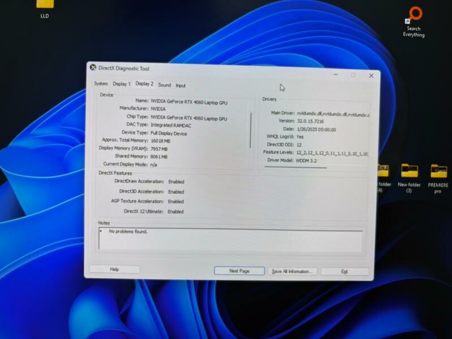Click the Chip Type GPU value
This screenshot has width=452, height=339.
189,118
